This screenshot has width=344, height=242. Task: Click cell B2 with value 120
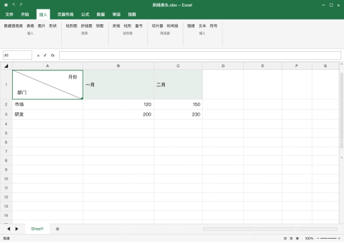[x=118, y=104]
